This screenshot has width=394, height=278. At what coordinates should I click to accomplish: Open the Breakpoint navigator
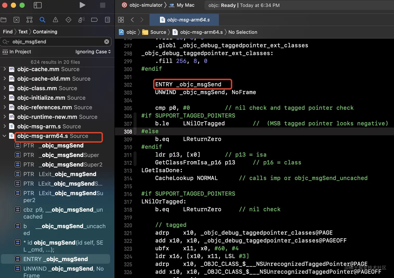[x=94, y=20]
